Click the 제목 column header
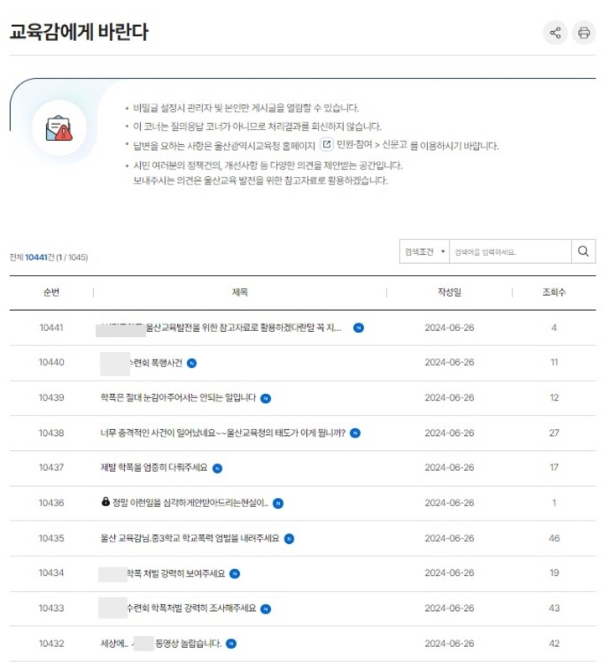This screenshot has height=668, width=604. coord(240,293)
